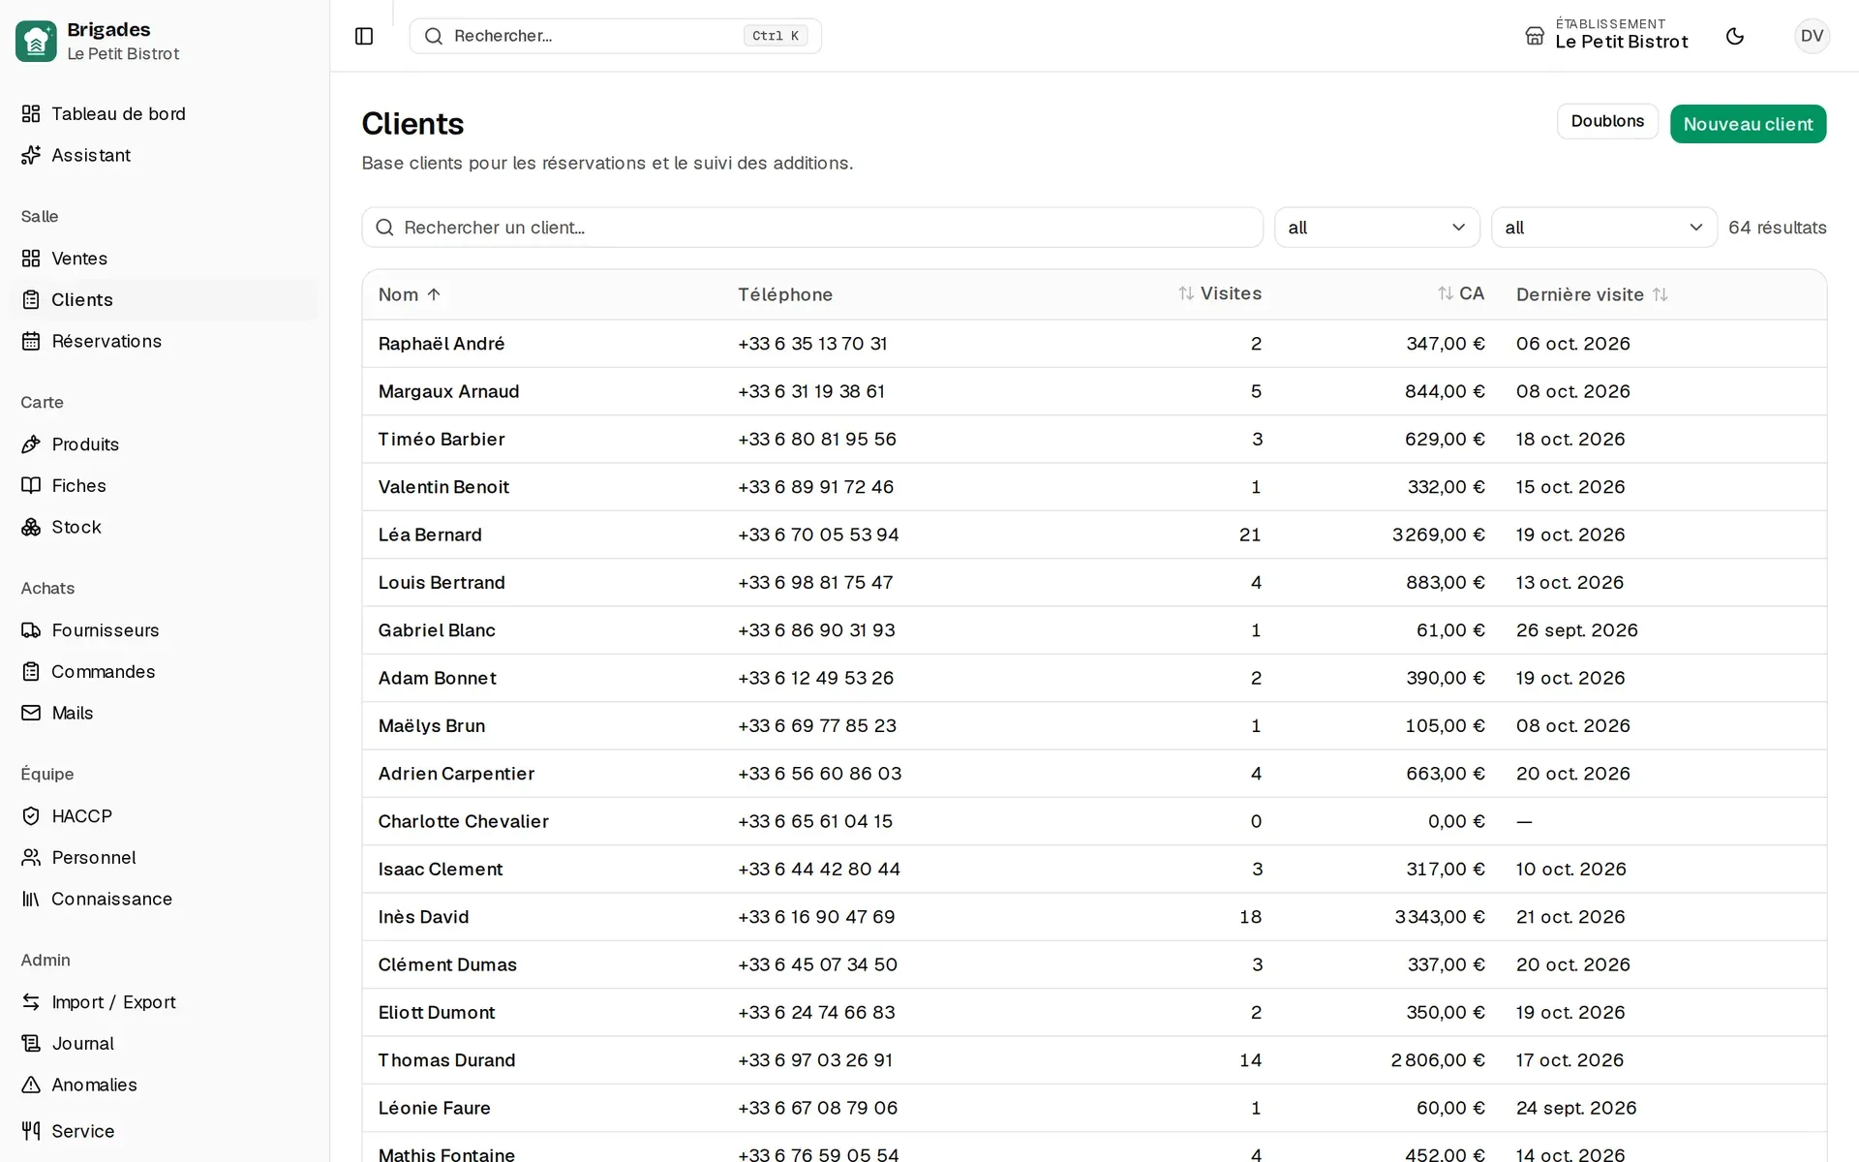1859x1162 pixels.
Task: Open Personnel in Équipe group
Action: tap(166, 857)
